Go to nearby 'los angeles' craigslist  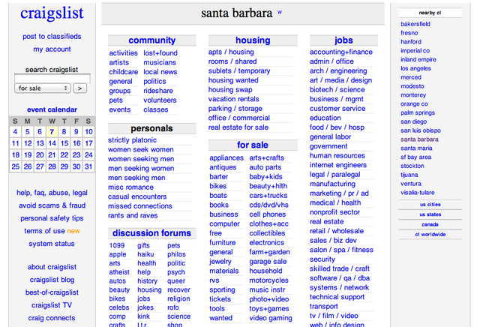(415, 68)
